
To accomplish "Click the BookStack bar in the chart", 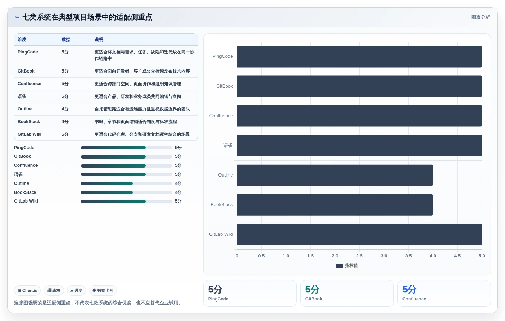I will pyautogui.click(x=335, y=205).
